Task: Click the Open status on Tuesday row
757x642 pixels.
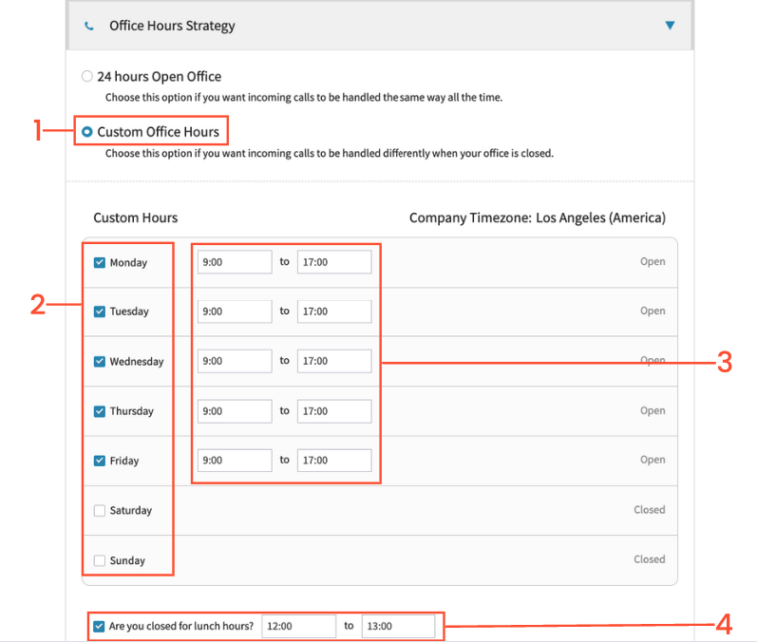Action: (x=653, y=311)
